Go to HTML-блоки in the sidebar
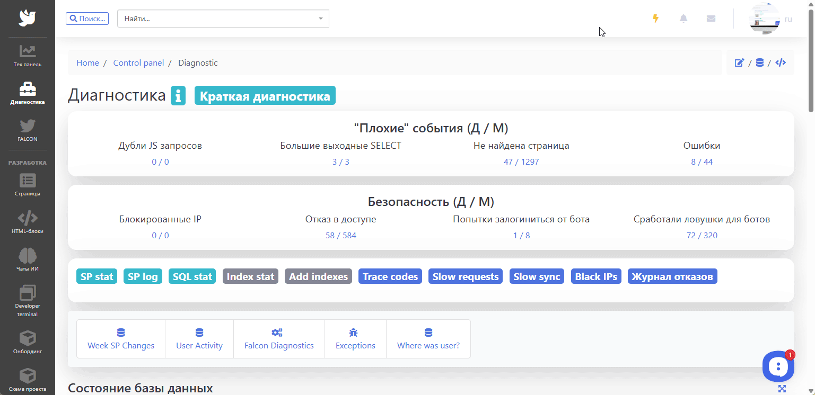Image resolution: width=815 pixels, height=395 pixels. (28, 222)
